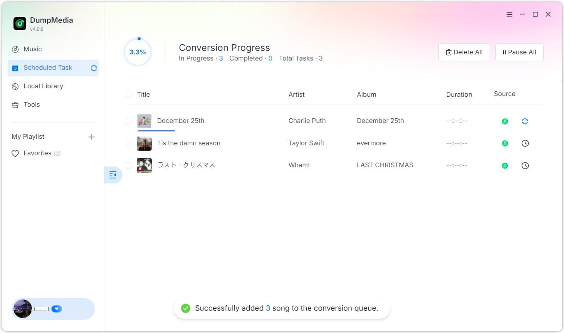Click the 3.3% circular progress indicator
The height and width of the screenshot is (333, 564).
[138, 52]
